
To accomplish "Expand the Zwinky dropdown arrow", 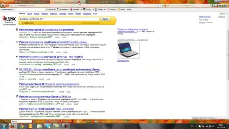I will click(93, 10).
